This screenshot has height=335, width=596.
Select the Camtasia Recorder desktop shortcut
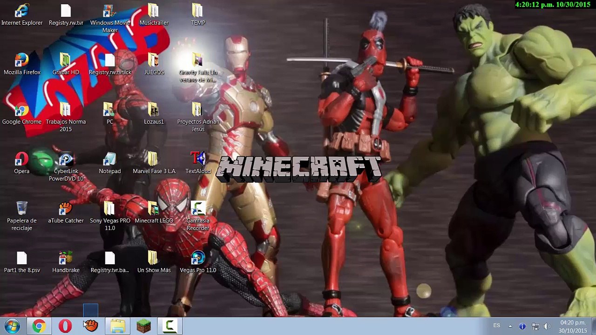[198, 216]
